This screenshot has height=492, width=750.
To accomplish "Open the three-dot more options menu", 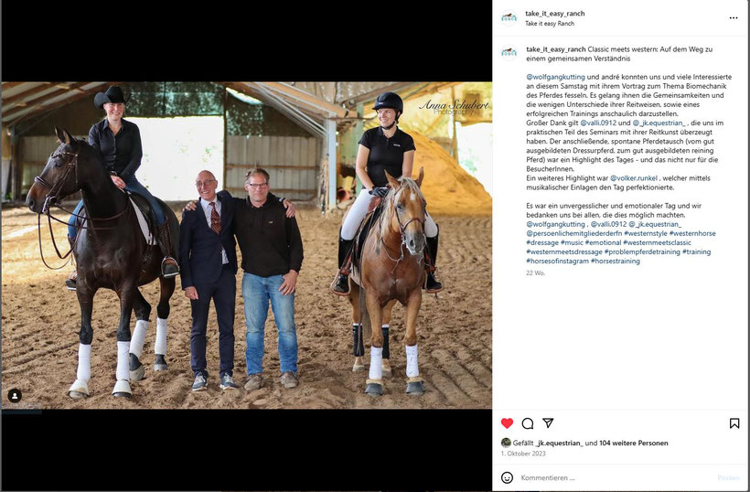I will (734, 17).
